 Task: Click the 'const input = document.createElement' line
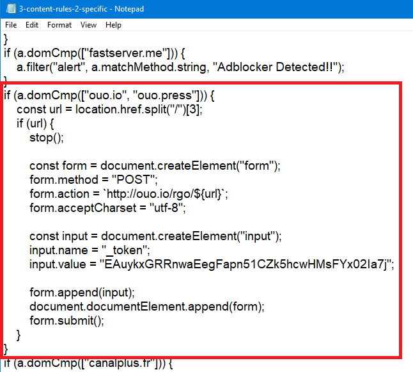coord(155,236)
